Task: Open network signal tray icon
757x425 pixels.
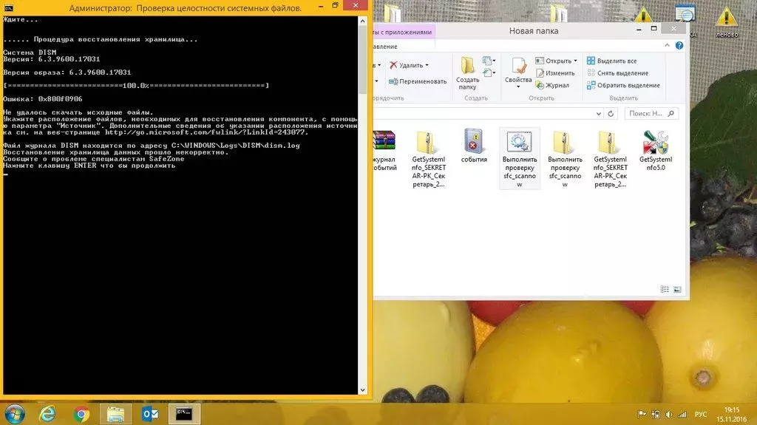Action: point(682,415)
